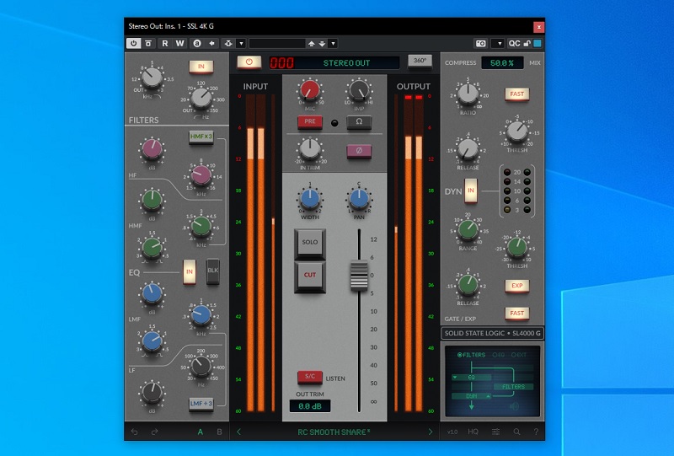This screenshot has height=456, width=674.
Task: Click the copy A to B arrow icon
Action: (x=211, y=44)
